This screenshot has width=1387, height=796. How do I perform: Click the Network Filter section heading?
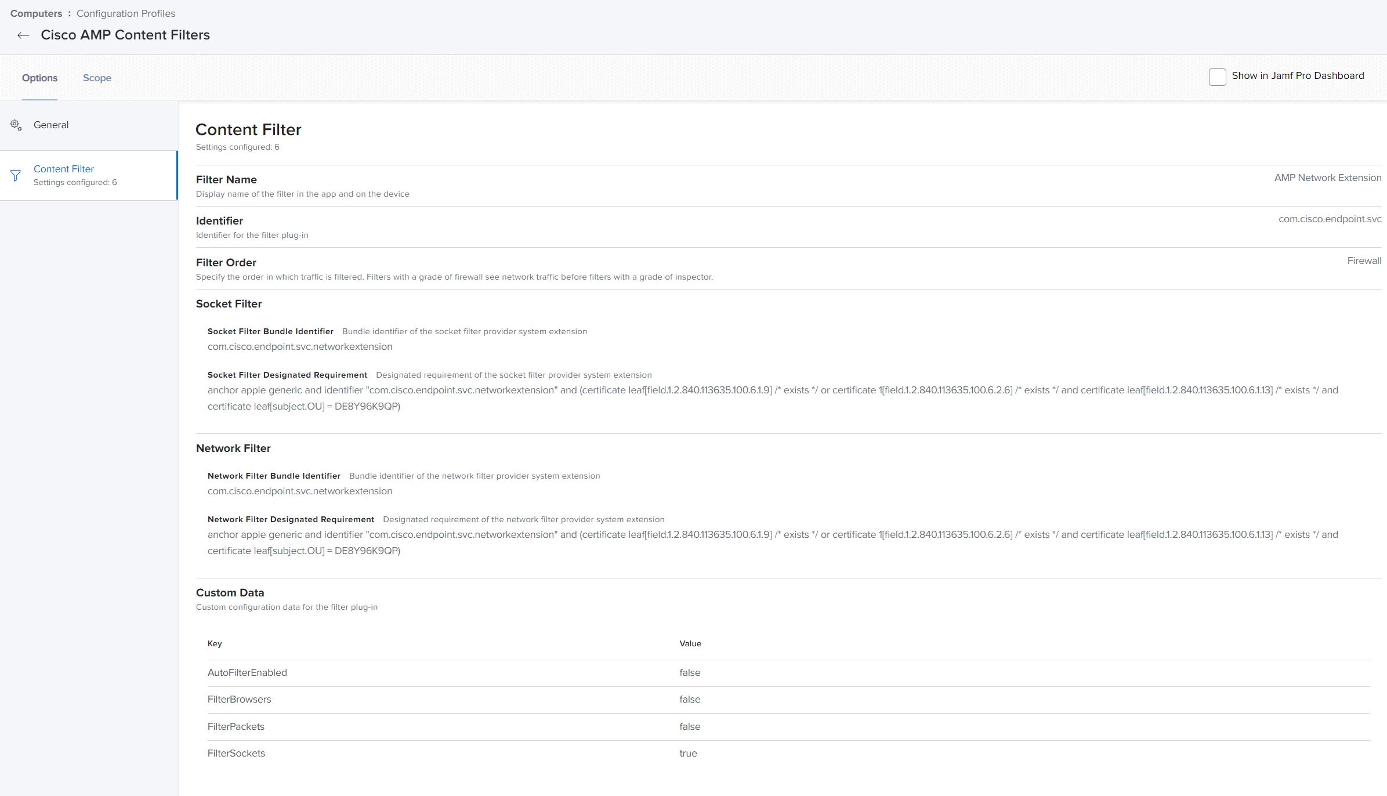click(233, 448)
